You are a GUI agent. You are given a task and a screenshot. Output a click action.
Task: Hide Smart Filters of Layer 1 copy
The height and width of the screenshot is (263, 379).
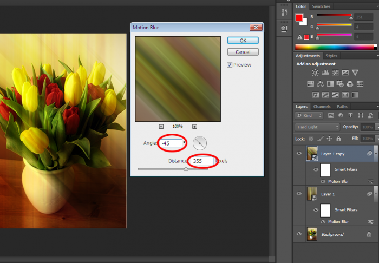click(316, 169)
